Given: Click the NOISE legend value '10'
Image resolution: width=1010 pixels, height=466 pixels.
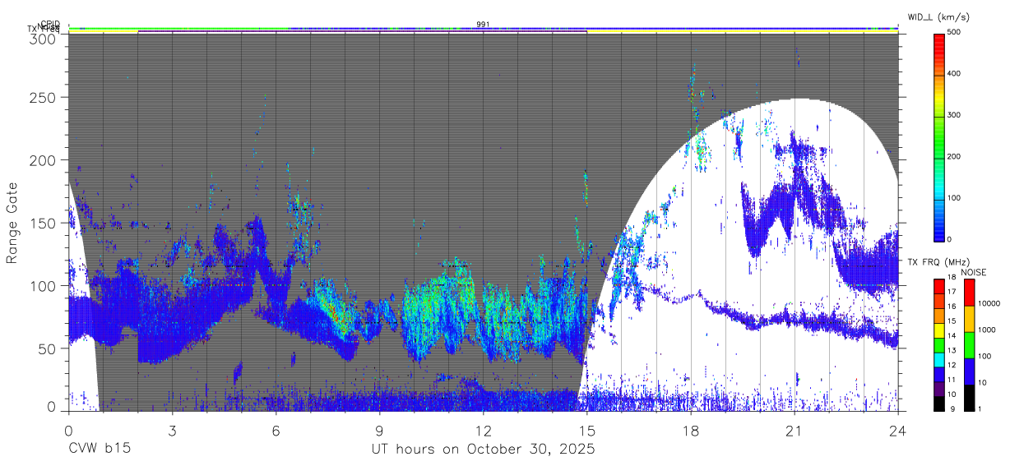Looking at the screenshot, I should point(982,382).
